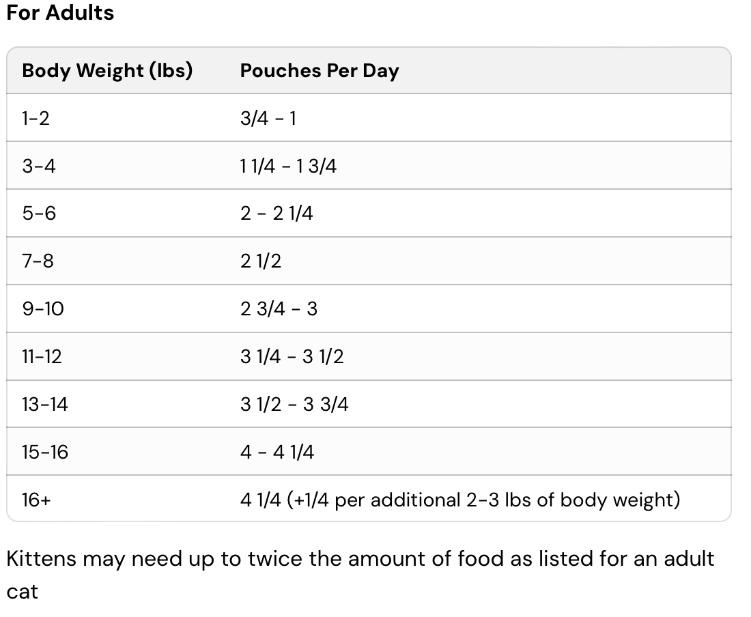Select the 3-4 body weight cell

(38, 166)
